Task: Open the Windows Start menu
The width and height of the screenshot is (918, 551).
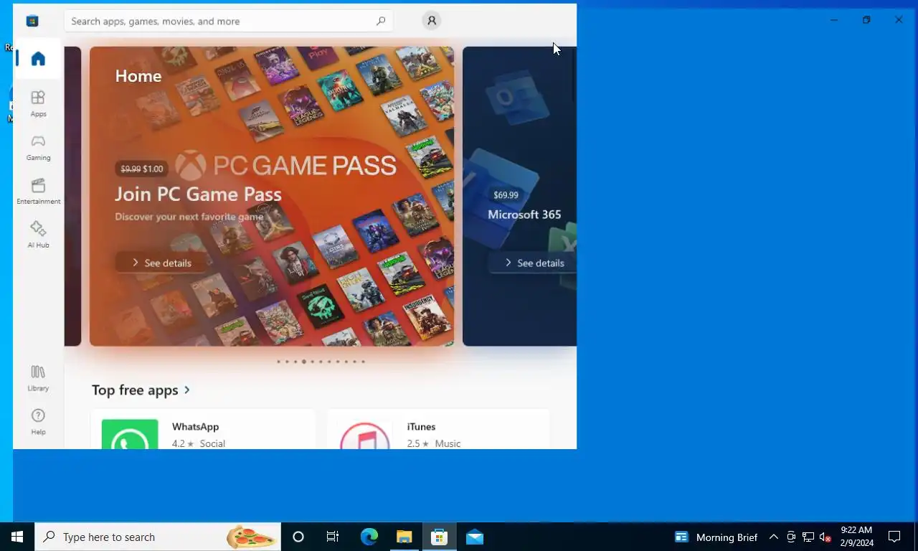Action: pos(17,537)
